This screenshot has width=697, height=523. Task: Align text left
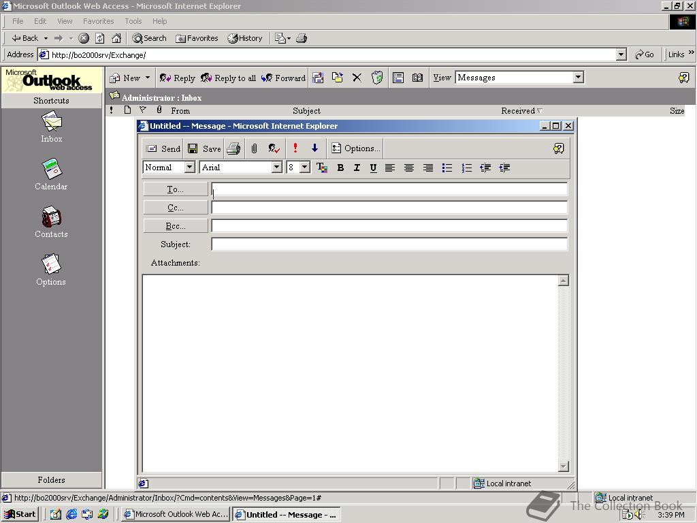point(390,168)
